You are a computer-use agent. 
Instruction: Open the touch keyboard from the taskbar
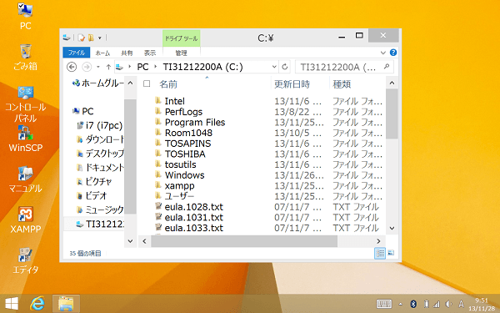(384, 304)
